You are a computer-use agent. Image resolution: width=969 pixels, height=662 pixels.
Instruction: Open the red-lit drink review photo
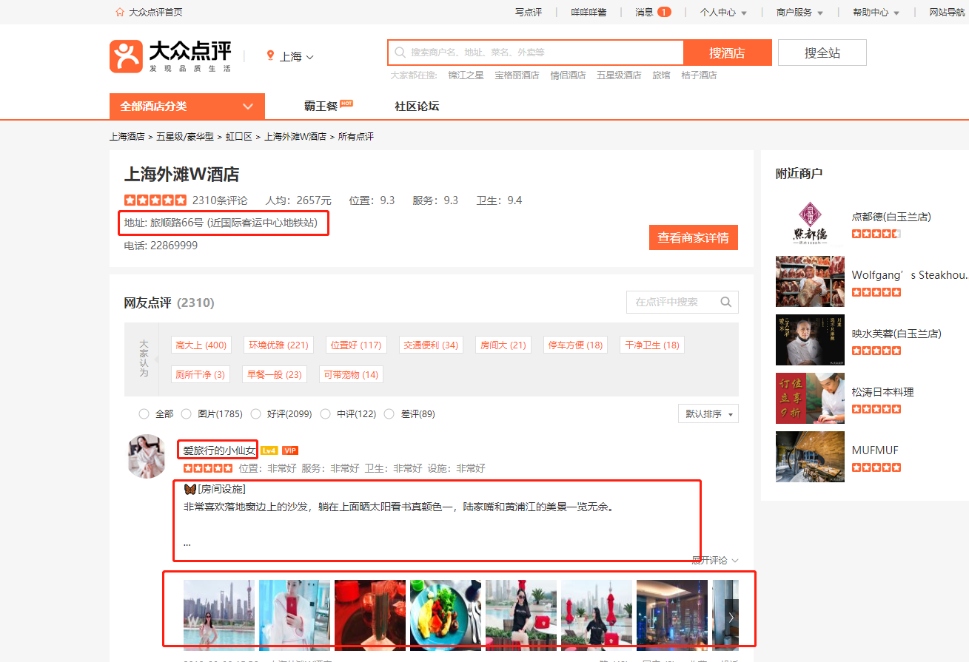pyautogui.click(x=370, y=615)
